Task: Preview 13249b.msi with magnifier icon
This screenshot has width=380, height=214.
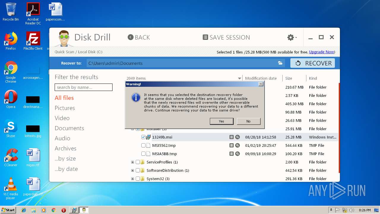Action: 237,137
